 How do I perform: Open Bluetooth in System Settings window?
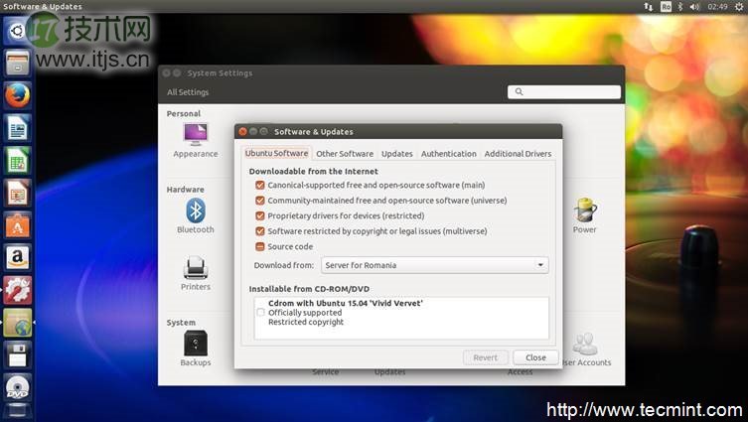point(196,216)
